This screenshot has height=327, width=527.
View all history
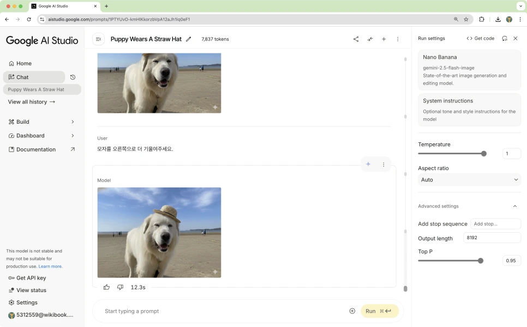[x=32, y=102]
